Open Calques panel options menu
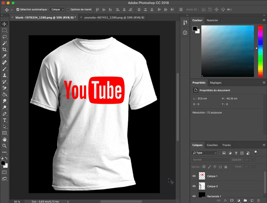 (x=264, y=145)
